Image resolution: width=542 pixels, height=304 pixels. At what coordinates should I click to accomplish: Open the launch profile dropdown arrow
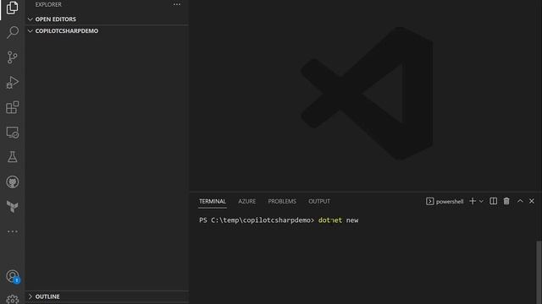(481, 201)
